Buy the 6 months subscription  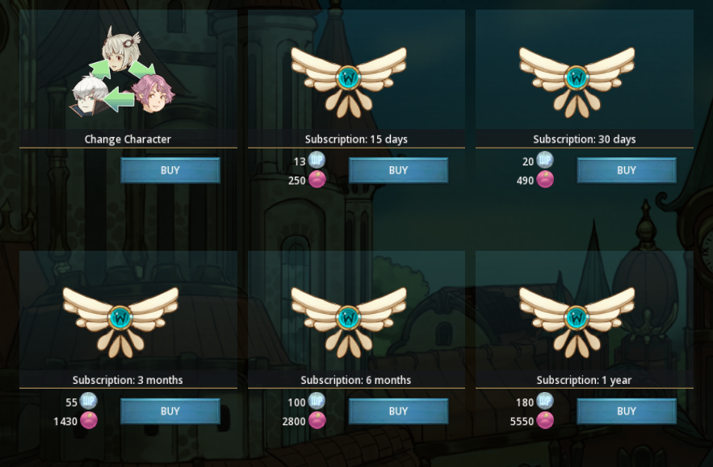[x=398, y=411]
